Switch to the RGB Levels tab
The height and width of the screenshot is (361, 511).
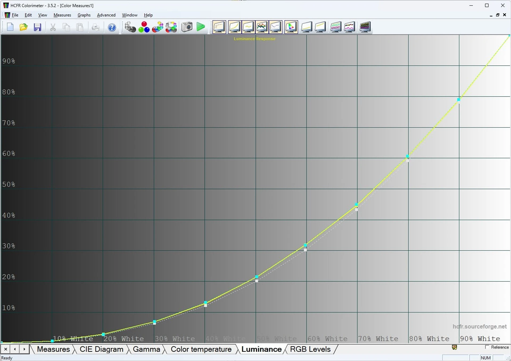point(310,349)
